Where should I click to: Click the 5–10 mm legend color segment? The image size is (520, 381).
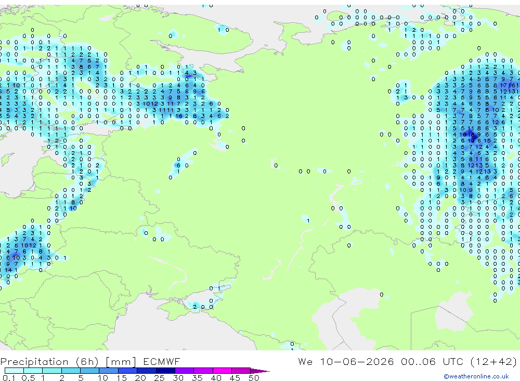tap(90, 371)
